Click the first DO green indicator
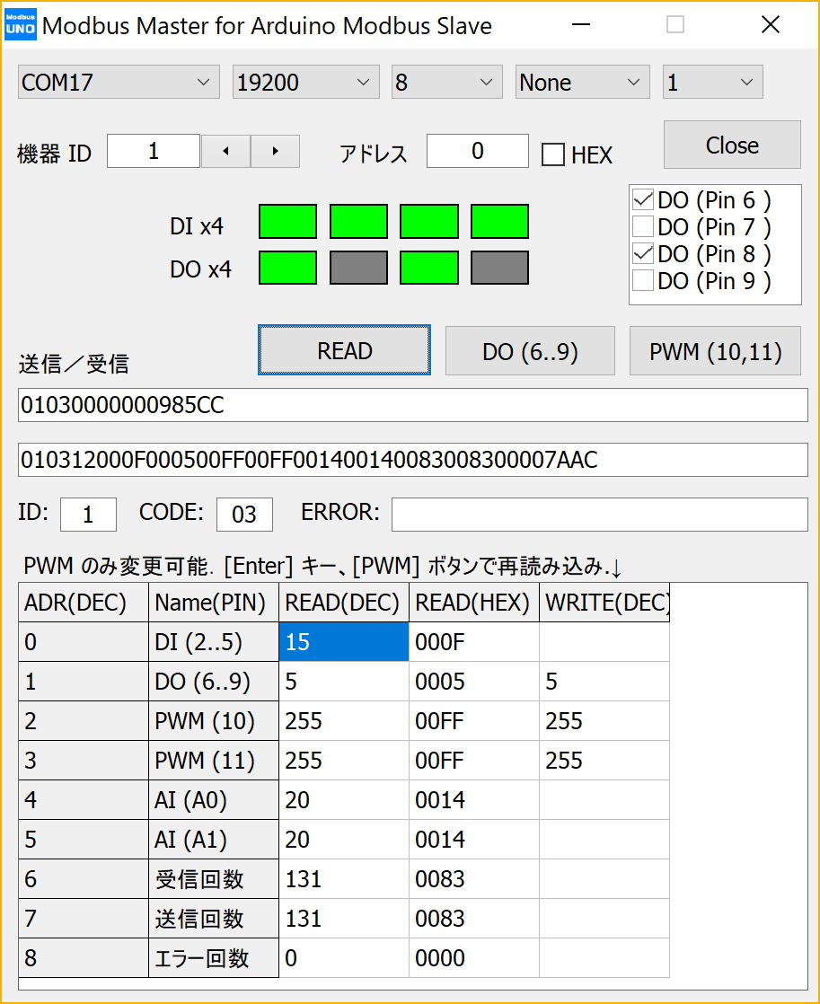The image size is (820, 1004). tap(287, 268)
